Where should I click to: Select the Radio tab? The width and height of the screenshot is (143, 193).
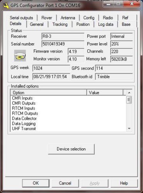[108, 18]
